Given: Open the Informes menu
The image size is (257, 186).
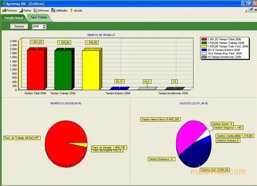Looking at the screenshot, I should click(x=41, y=10).
